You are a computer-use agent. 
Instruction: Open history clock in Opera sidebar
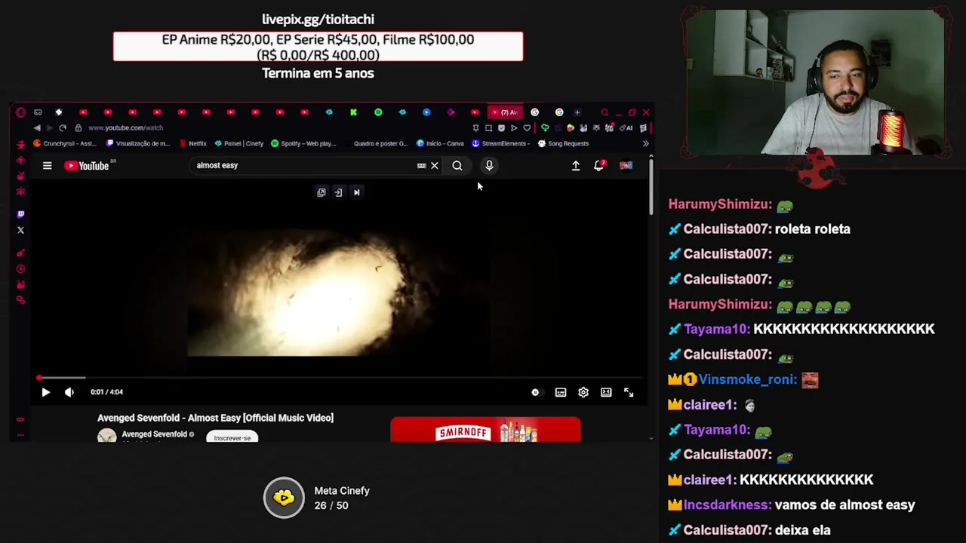[x=20, y=269]
